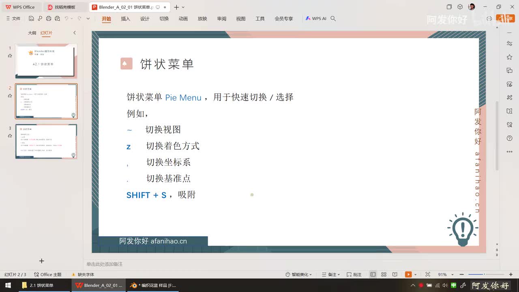
Task: Open Windows Start menu
Action: (x=8, y=285)
